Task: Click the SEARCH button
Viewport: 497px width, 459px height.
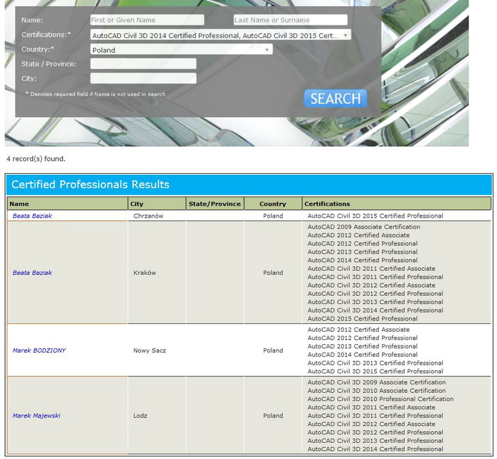Action: [x=335, y=99]
